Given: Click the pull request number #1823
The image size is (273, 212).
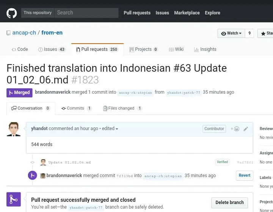Looking at the screenshot, I should click(85, 80).
